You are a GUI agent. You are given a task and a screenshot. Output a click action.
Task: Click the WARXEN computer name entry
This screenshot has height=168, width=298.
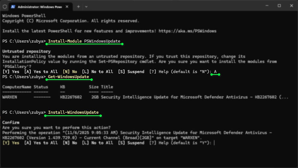(x=10, y=97)
